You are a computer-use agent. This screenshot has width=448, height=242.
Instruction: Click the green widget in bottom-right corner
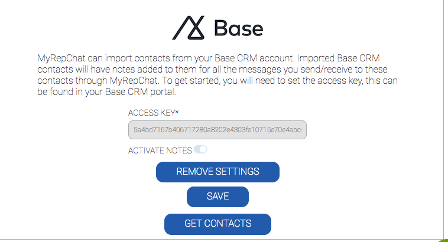coord(443,240)
